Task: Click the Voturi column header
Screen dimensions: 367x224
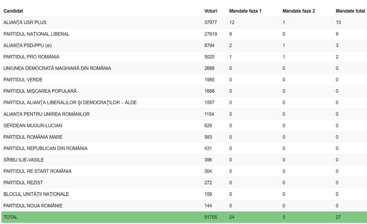Action: 210,11
